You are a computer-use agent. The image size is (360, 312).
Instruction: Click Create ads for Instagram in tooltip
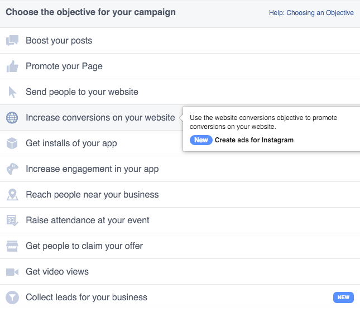(254, 140)
